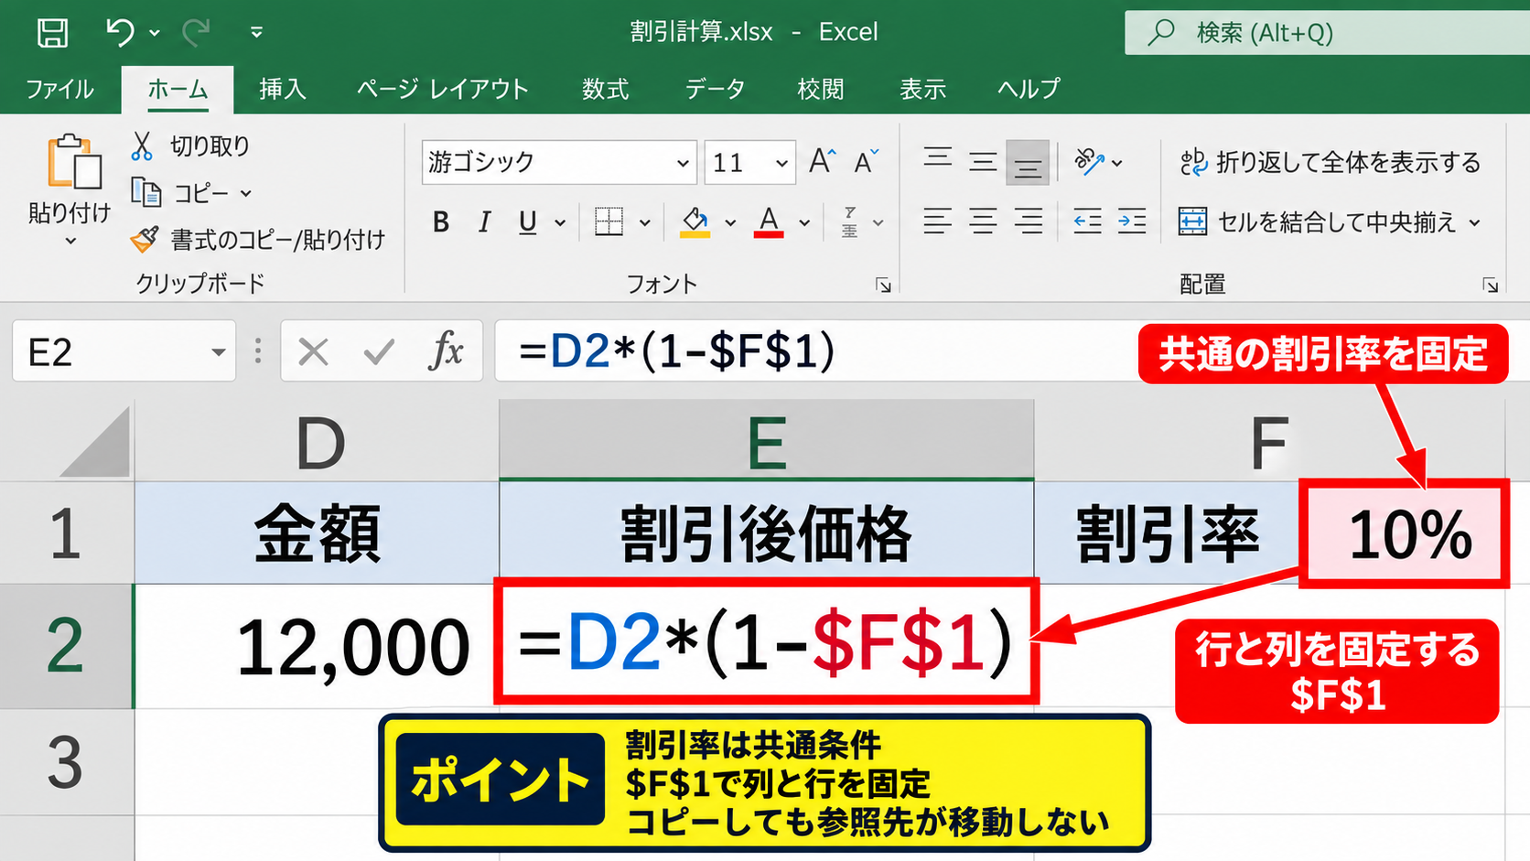
Task: Expand the 貼り付け dropdown arrow
Action: 70,242
